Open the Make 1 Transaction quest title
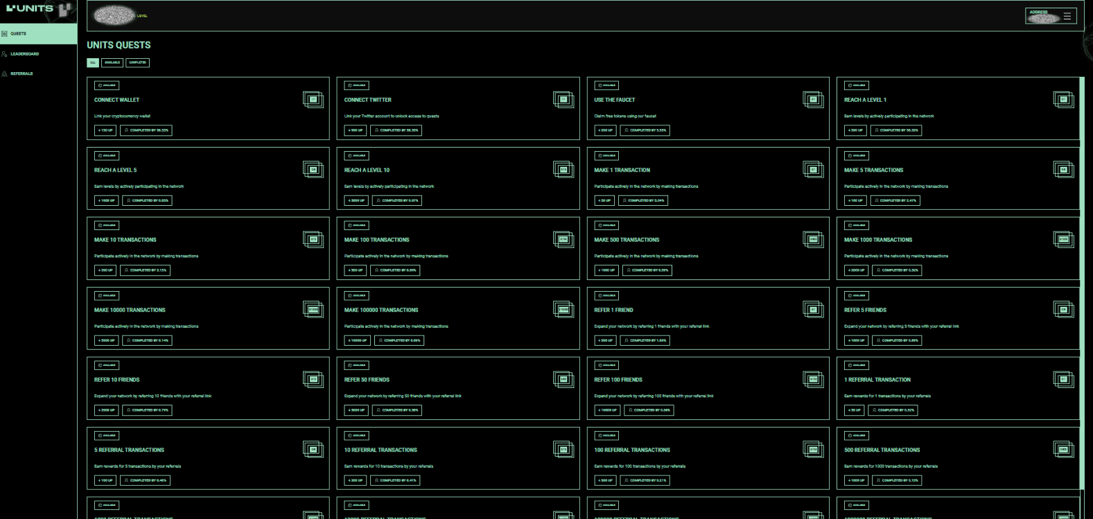The height and width of the screenshot is (519, 1093). click(x=622, y=170)
